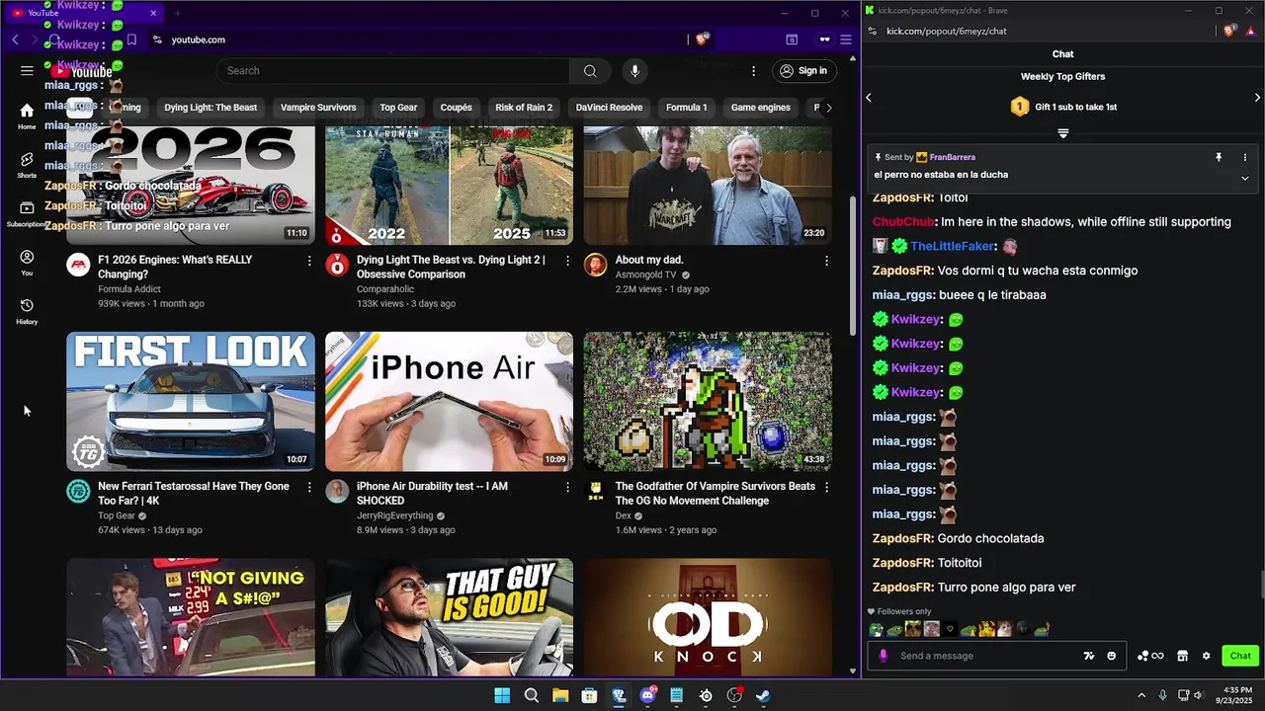This screenshot has width=1265, height=711.
Task: Click purple microphone icon in message box
Action: pos(884,656)
